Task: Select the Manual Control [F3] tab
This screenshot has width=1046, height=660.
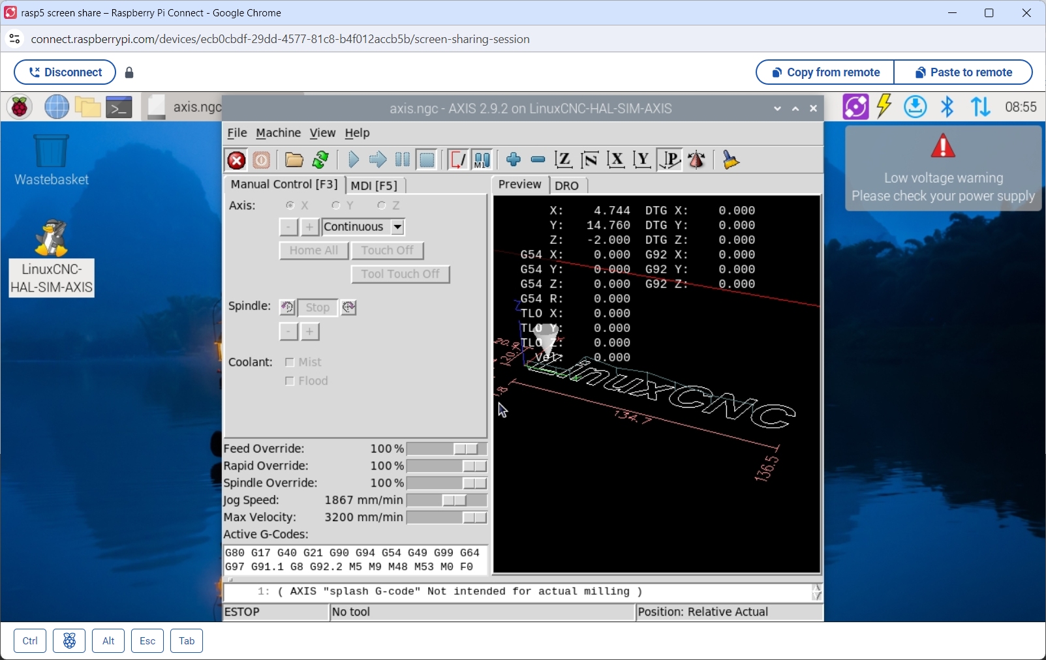Action: click(285, 185)
